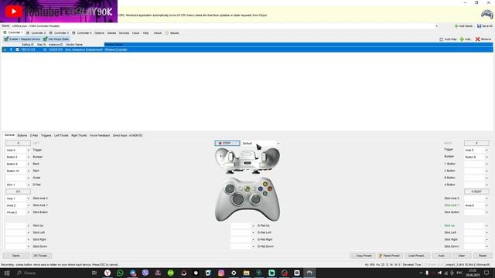Click the Load Preset button
The width and height of the screenshot is (495, 278).
tap(416, 256)
